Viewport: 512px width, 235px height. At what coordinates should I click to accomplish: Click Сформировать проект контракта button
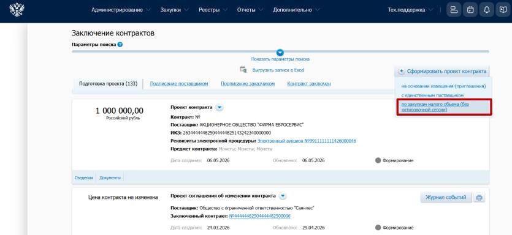point(443,71)
